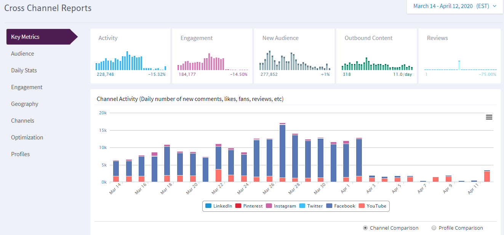Toggle LinkedIn series in chart legend
Viewport: 504px width, 235px height.
219,206
